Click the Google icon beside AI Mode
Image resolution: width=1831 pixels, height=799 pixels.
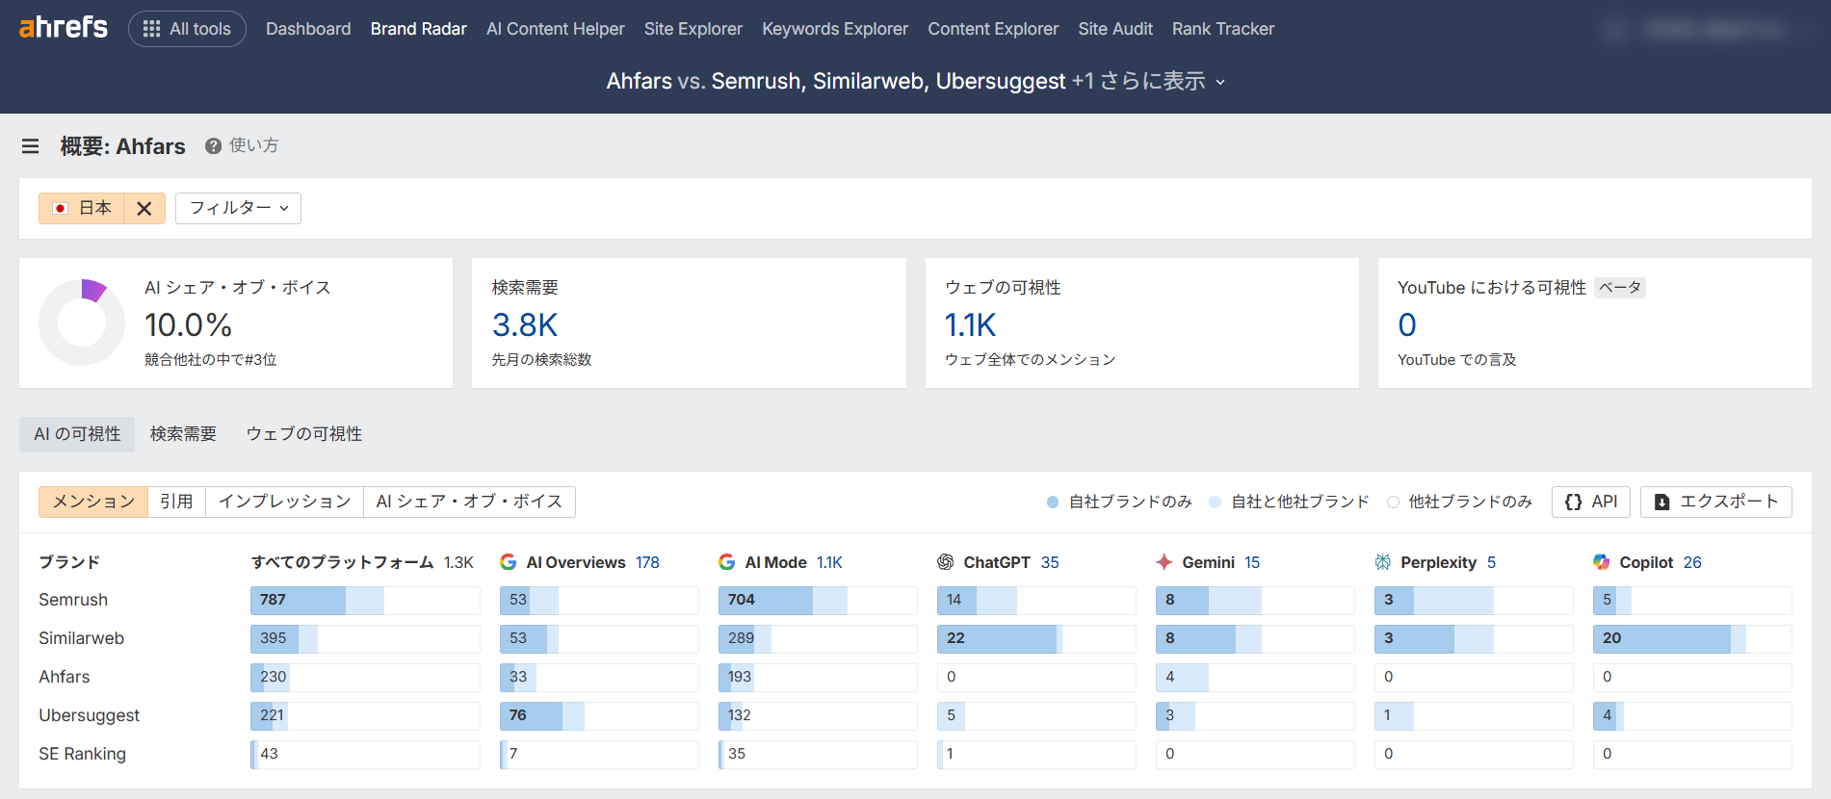727,562
